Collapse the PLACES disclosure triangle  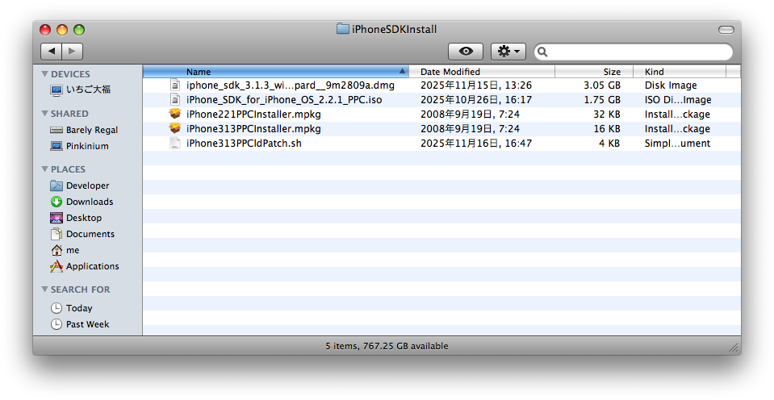coord(44,169)
